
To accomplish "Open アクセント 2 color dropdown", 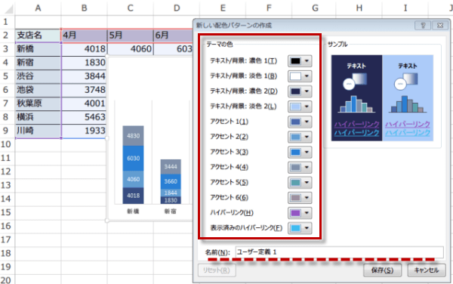I will 300,137.
